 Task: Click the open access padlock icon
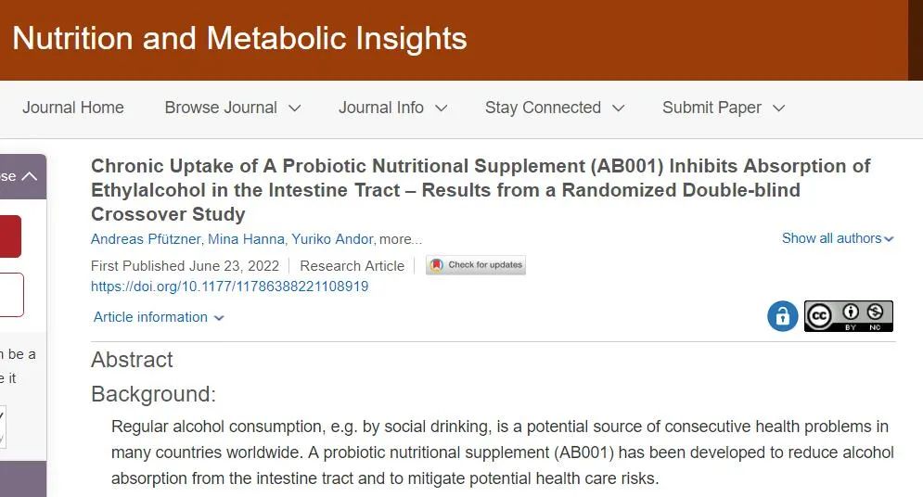click(x=782, y=316)
